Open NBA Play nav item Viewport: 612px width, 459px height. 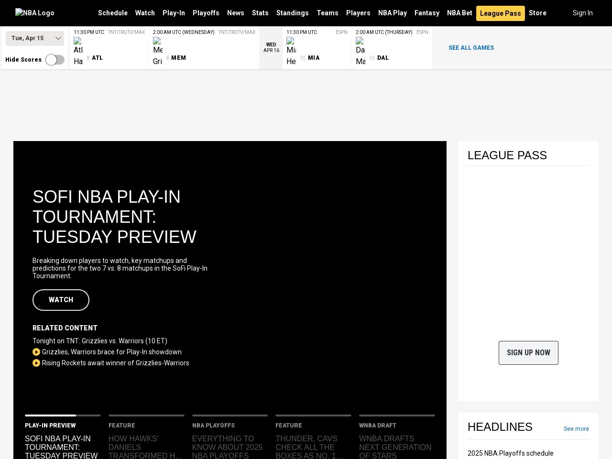pos(393,13)
